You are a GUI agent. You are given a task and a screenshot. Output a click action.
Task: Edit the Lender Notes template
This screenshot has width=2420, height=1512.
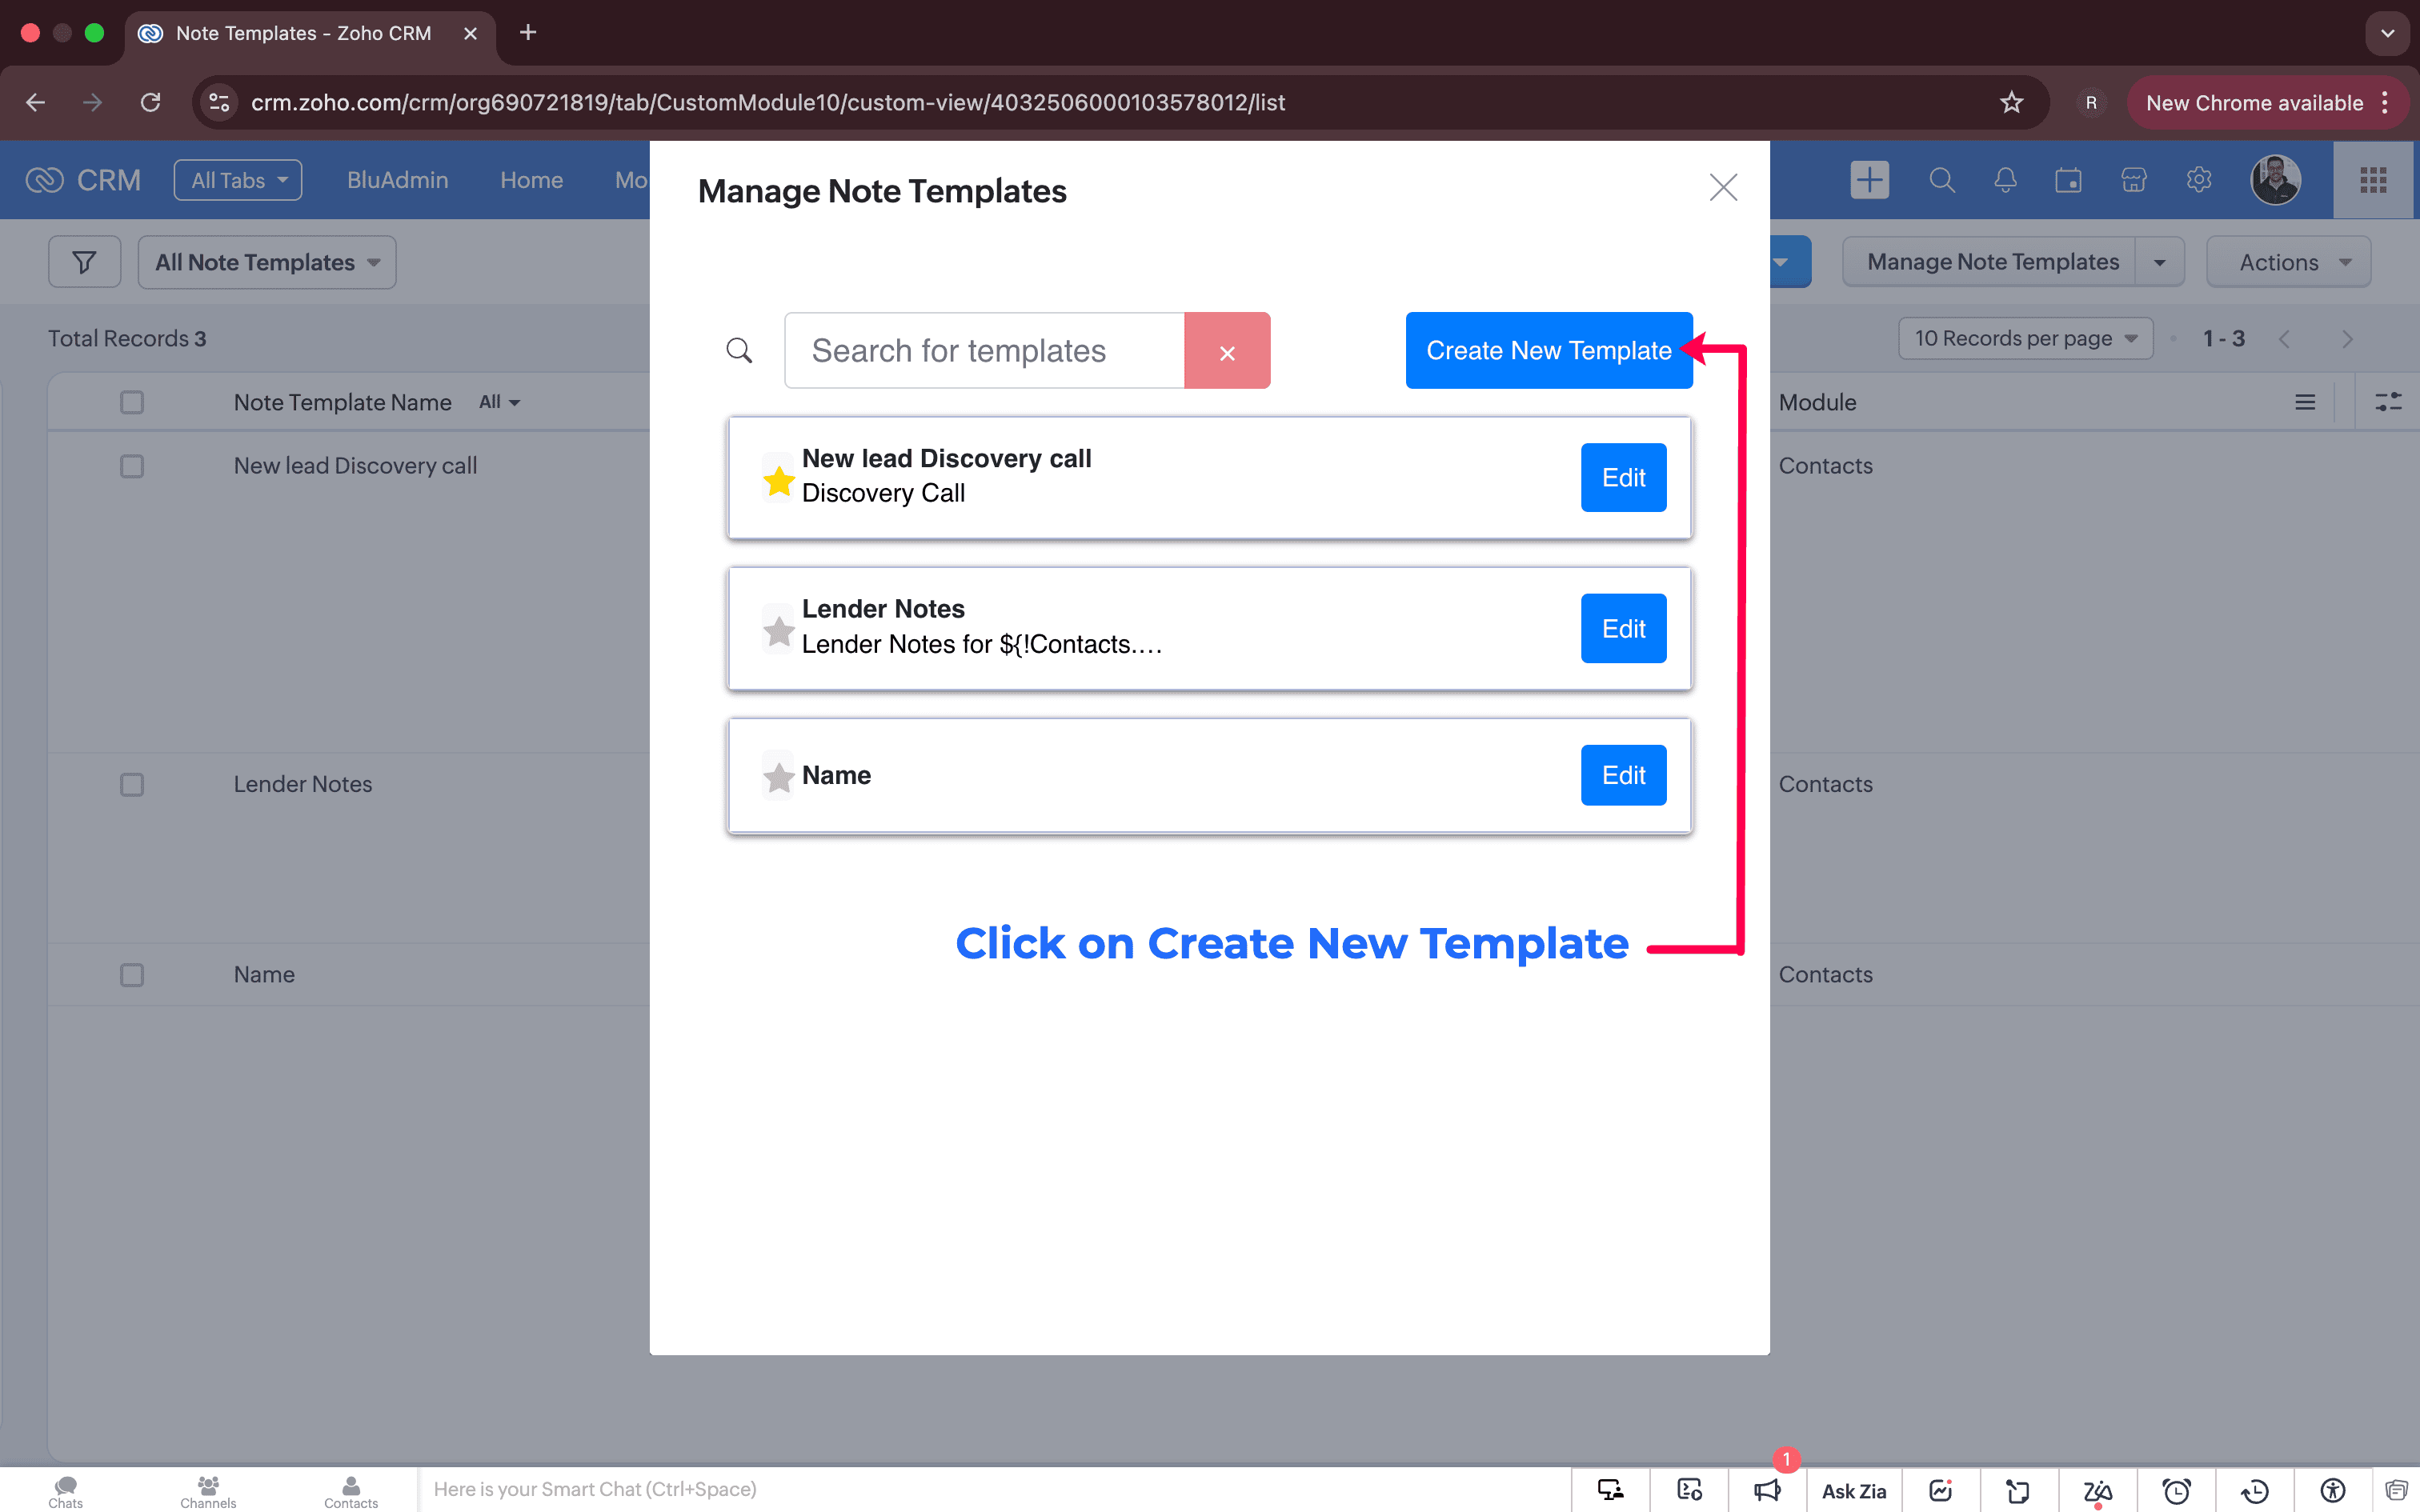point(1623,628)
